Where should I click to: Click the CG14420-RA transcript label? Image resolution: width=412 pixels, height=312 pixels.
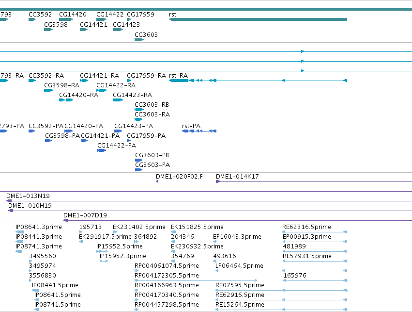(x=78, y=95)
